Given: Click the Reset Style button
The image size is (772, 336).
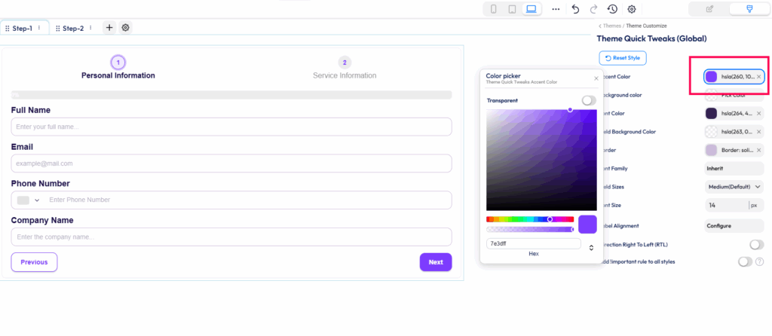Looking at the screenshot, I should click(623, 58).
